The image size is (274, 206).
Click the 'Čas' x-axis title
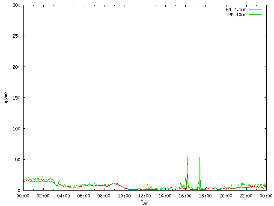(x=145, y=203)
